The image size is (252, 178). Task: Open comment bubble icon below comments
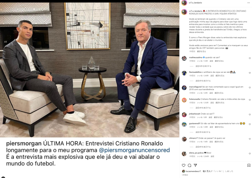pyautogui.click(x=190, y=165)
